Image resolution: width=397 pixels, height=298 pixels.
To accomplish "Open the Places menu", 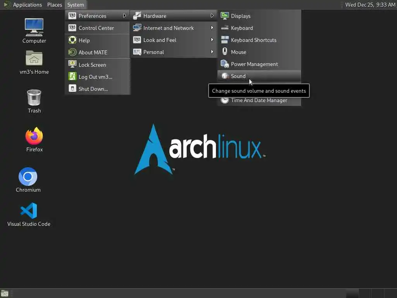I will click(x=54, y=5).
